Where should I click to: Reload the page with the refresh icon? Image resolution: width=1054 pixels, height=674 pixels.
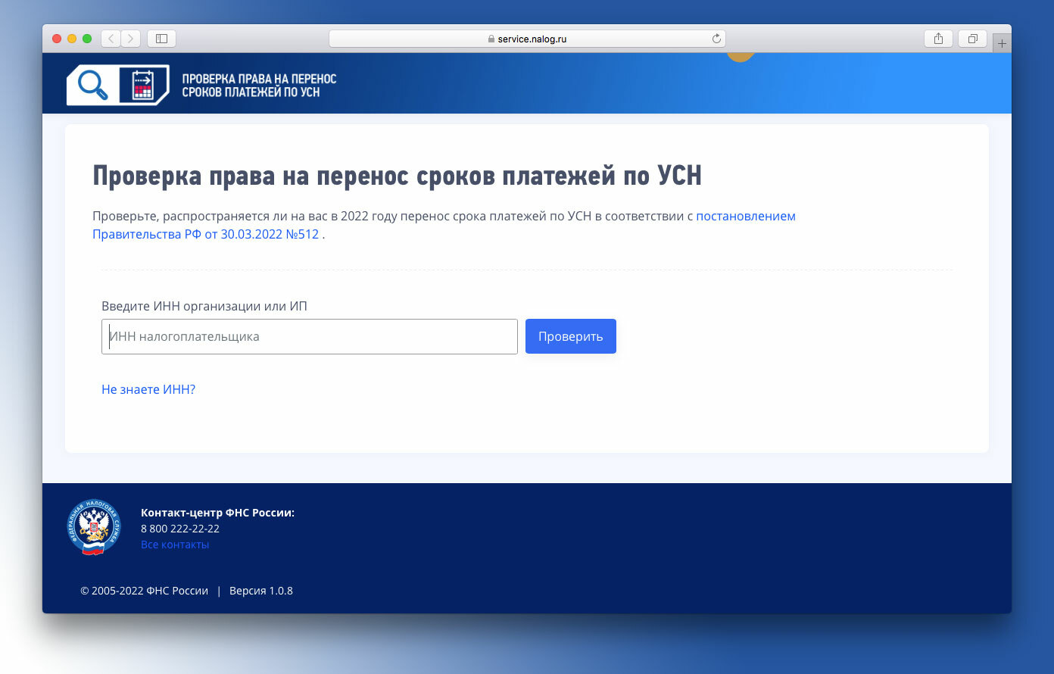pyautogui.click(x=716, y=39)
